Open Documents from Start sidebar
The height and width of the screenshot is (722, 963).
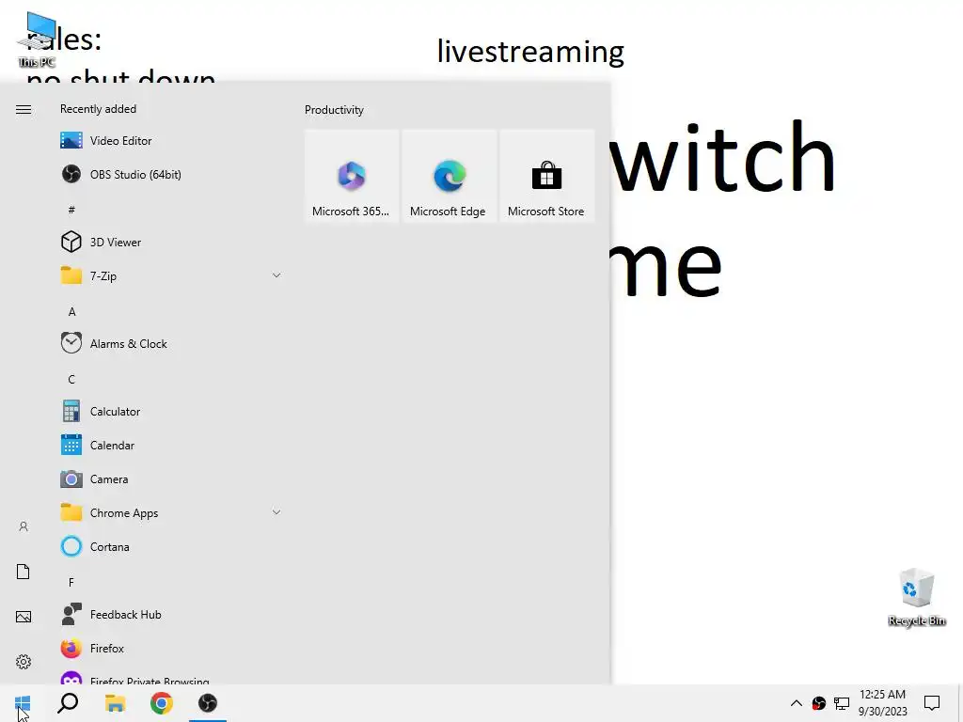coord(24,572)
